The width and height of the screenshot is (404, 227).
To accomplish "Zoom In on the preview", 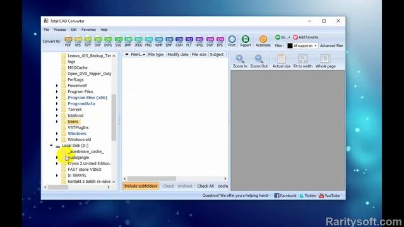I will tap(240, 62).
